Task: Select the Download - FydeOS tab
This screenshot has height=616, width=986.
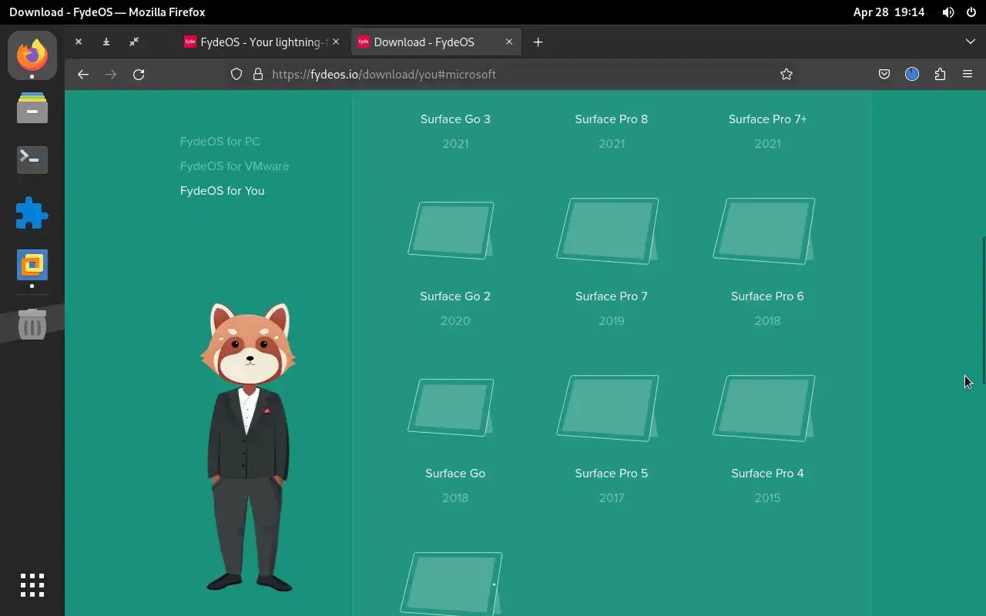Action: coord(436,42)
